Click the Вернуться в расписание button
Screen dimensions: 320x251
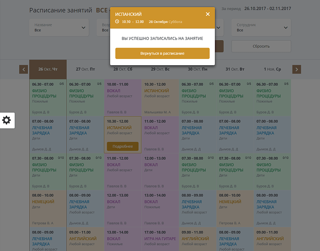coord(162,54)
